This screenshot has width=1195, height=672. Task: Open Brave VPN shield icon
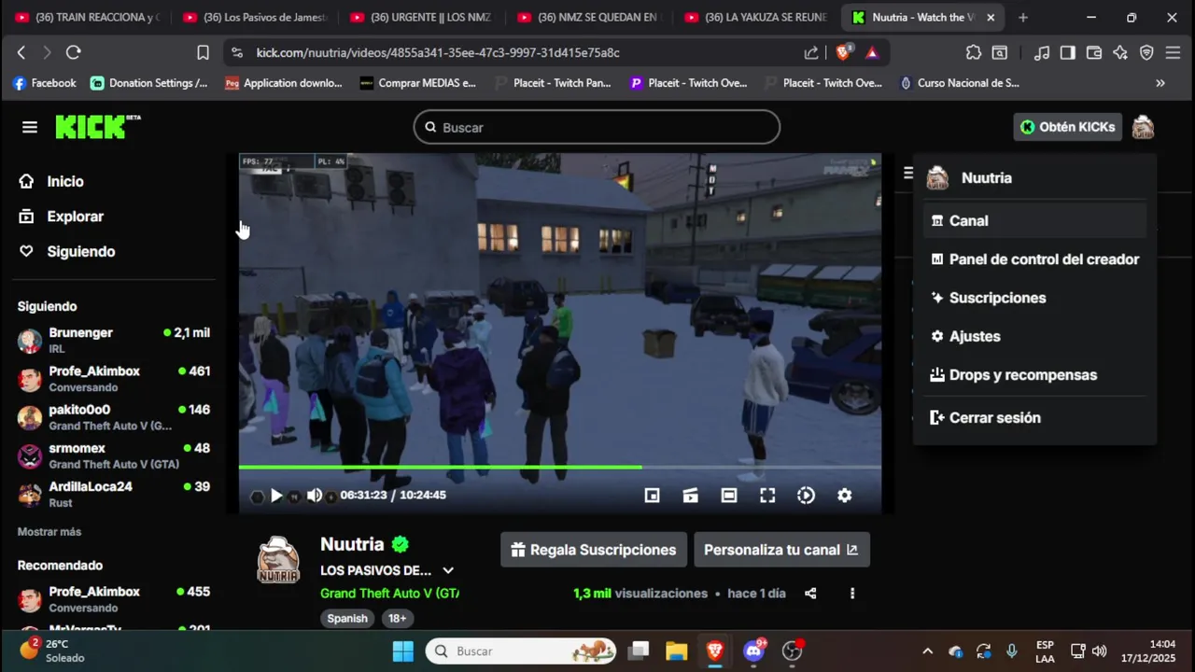[1146, 52]
